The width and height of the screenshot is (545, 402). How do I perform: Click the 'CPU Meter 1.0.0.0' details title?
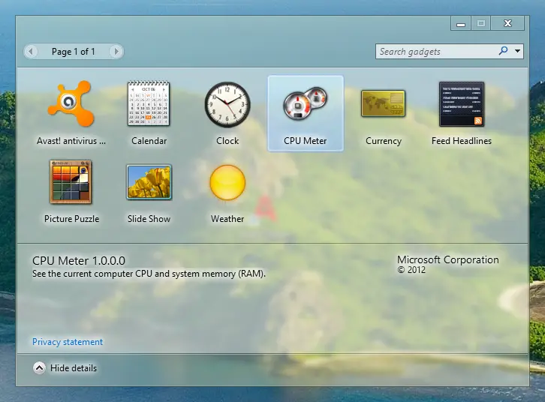pyautogui.click(x=79, y=261)
